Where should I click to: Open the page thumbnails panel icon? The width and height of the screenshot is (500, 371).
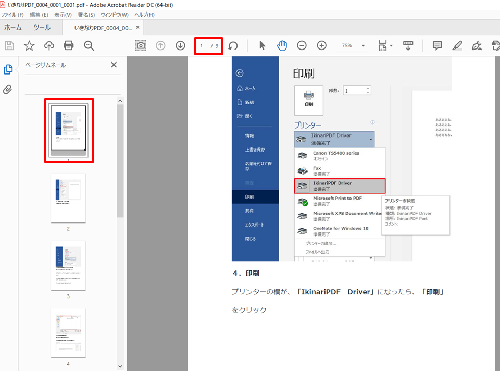(x=8, y=69)
